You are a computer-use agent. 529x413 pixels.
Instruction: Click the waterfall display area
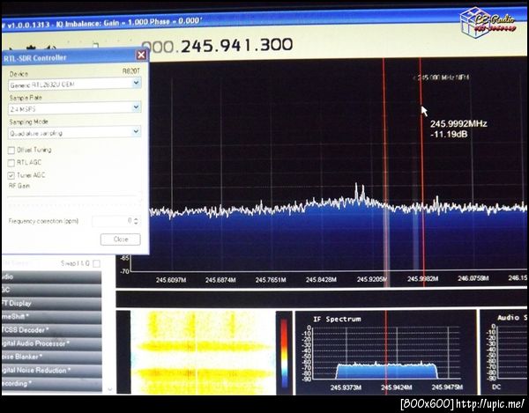coord(203,352)
